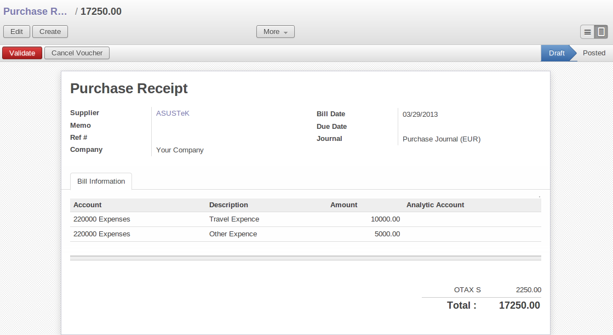The image size is (613, 335).
Task: Select the Other Expence line row
Action: 233,234
